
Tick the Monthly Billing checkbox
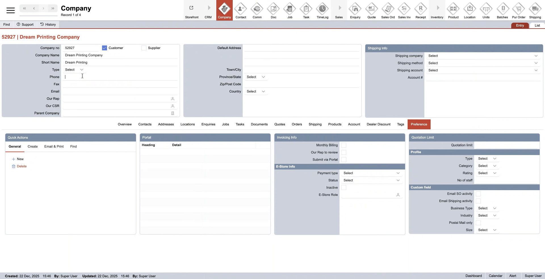pyautogui.click(x=343, y=145)
